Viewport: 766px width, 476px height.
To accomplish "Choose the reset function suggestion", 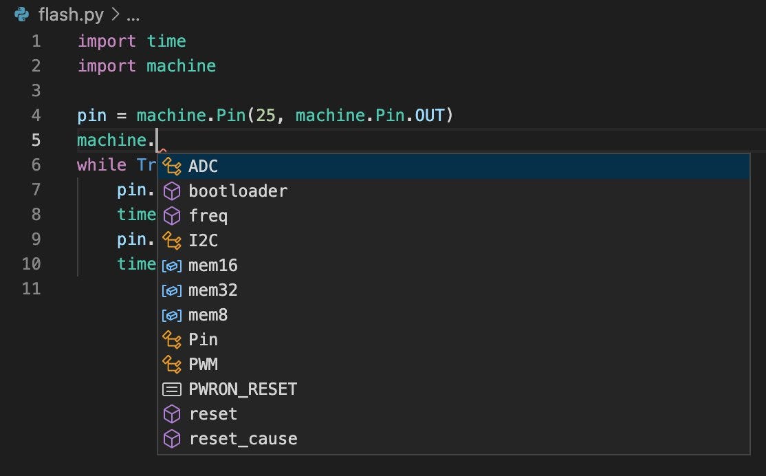I will tap(213, 414).
